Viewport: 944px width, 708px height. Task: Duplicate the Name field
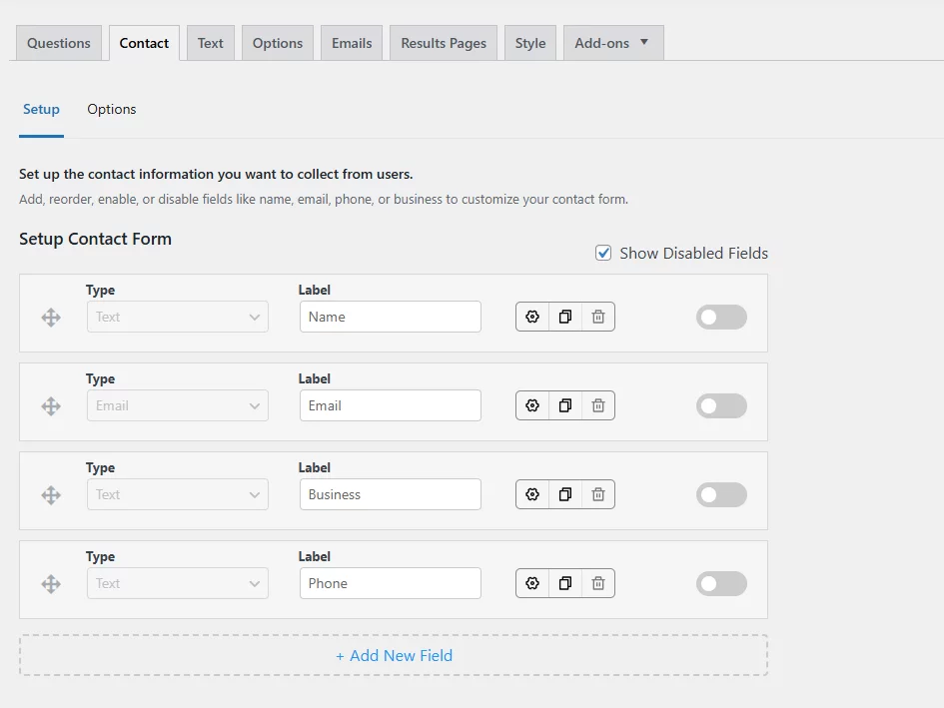pyautogui.click(x=564, y=316)
